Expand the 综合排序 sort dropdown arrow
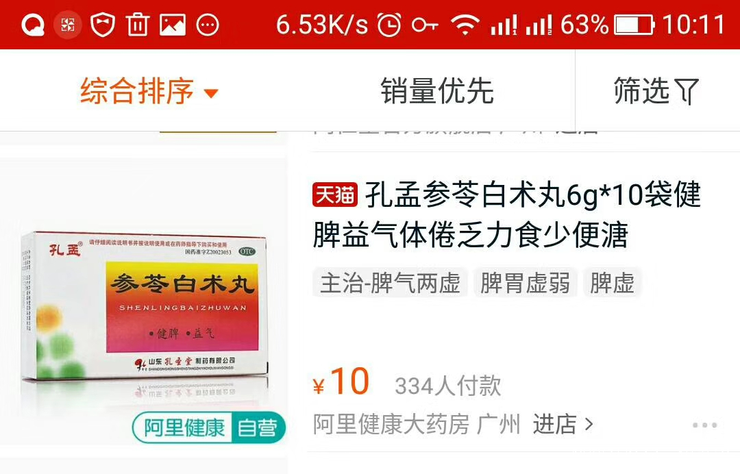The height and width of the screenshot is (474, 740). tap(211, 93)
